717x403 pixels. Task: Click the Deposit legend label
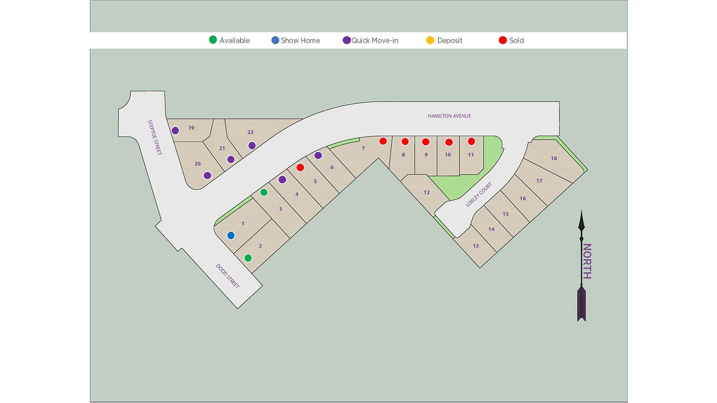(450, 40)
